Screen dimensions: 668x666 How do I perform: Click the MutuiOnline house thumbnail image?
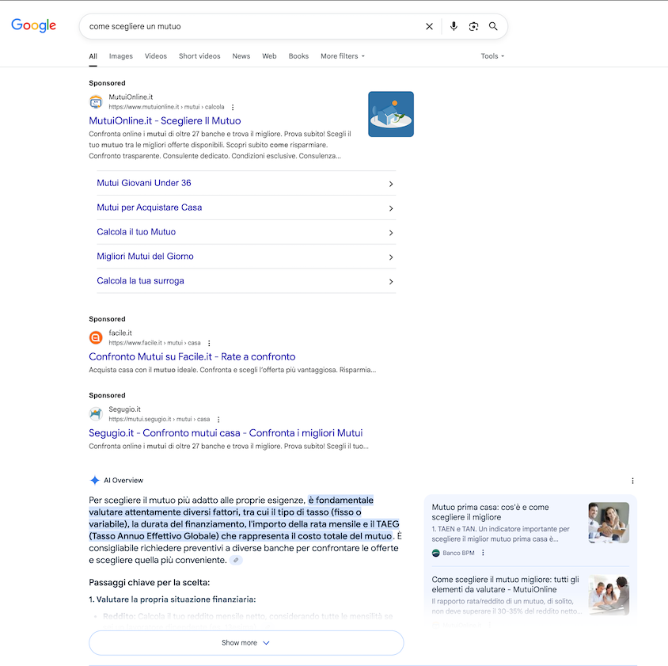point(391,114)
